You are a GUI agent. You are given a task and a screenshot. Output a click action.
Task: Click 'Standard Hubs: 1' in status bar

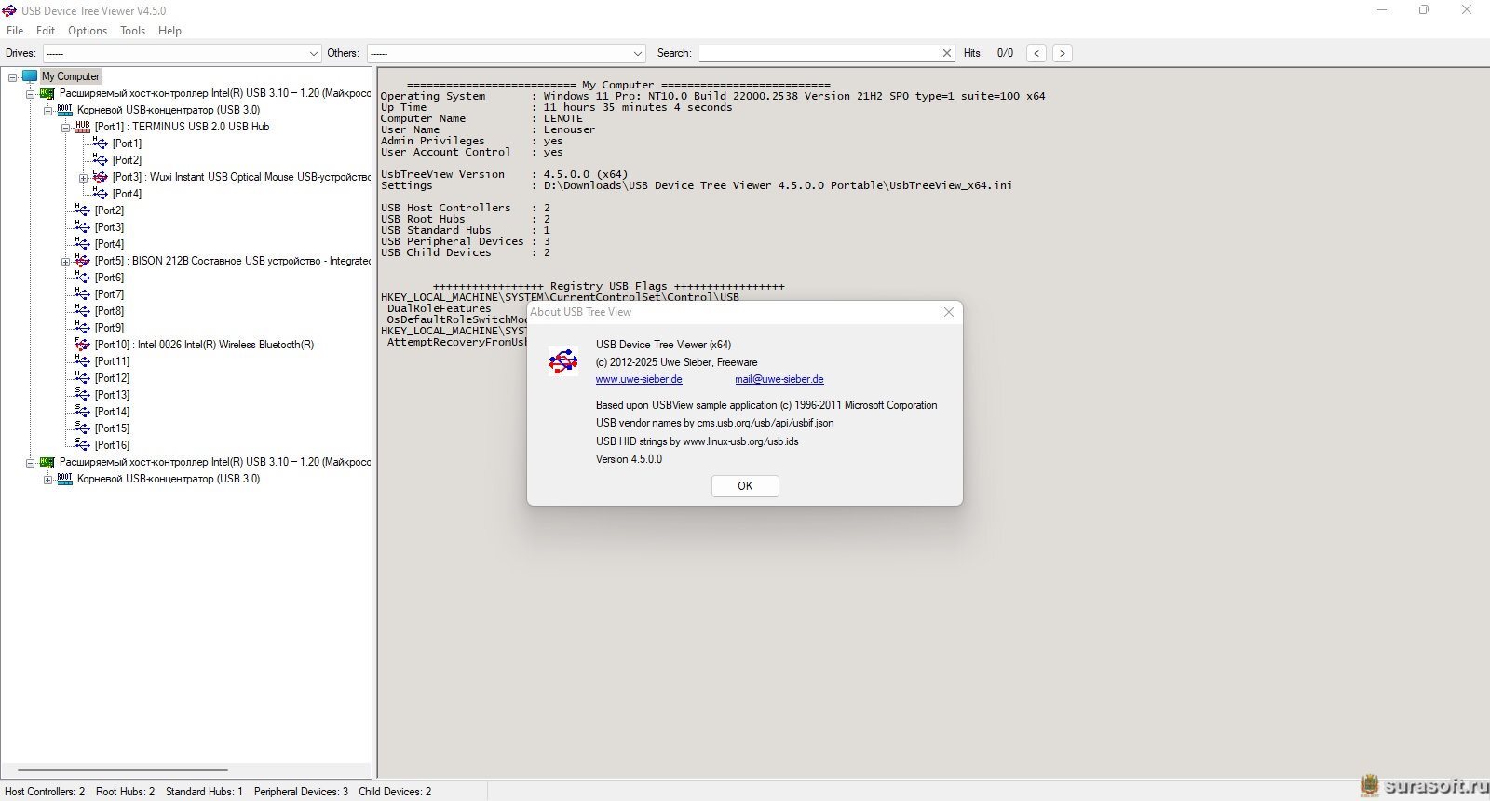204,792
